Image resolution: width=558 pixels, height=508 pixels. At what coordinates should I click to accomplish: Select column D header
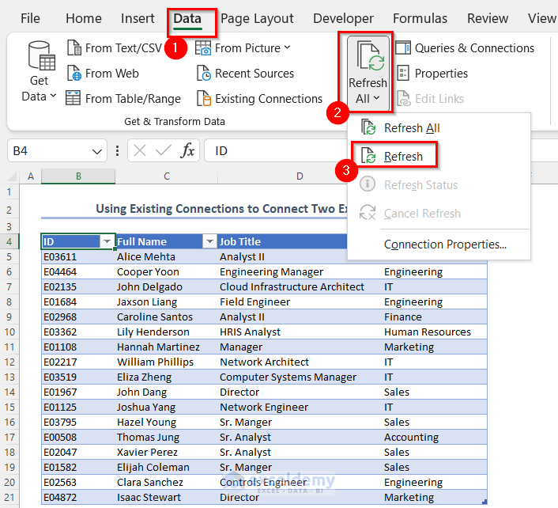pyautogui.click(x=300, y=176)
